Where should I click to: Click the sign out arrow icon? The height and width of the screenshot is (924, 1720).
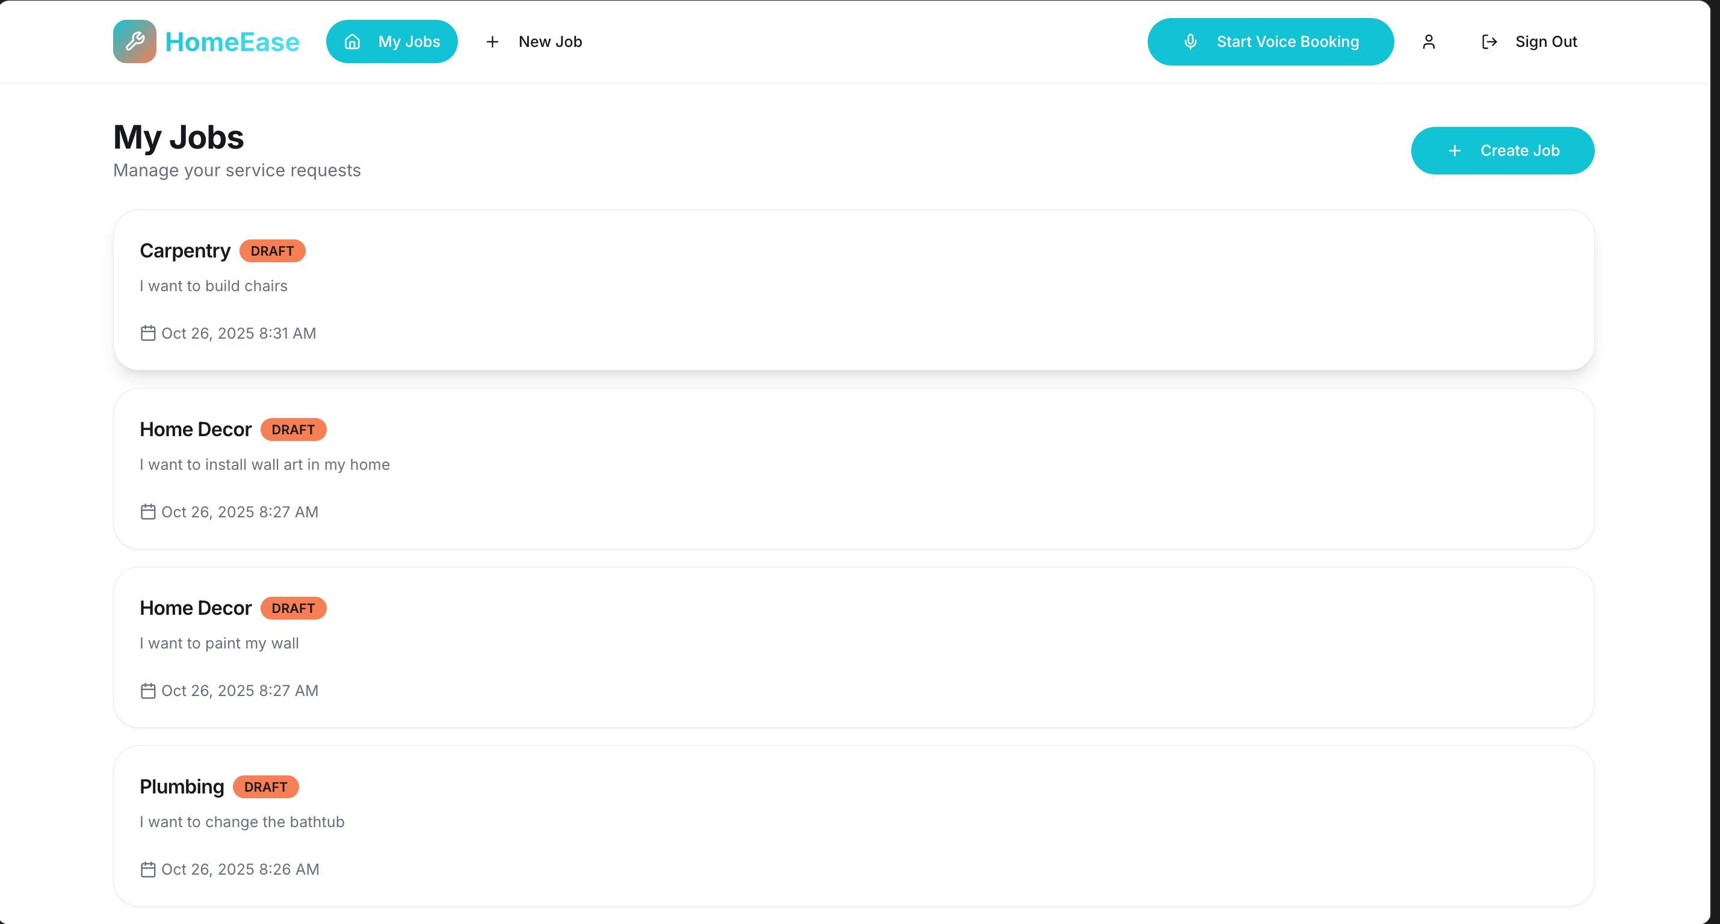tap(1489, 42)
